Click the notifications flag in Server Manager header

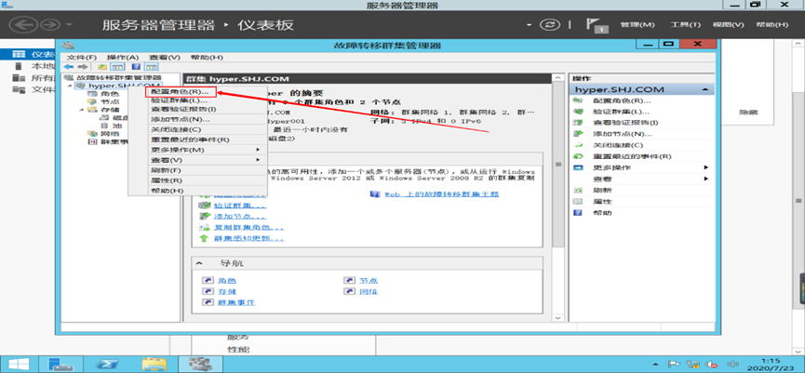click(x=596, y=25)
